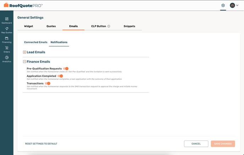This screenshot has width=244, height=155.
Task: Disable Transactions notifications switch
Action: tap(48, 83)
